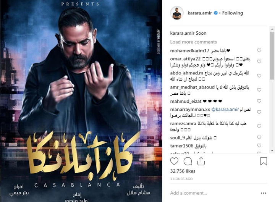Like omar_attiya22's comment heart
The width and height of the screenshot is (275, 202).
[x=259, y=61]
